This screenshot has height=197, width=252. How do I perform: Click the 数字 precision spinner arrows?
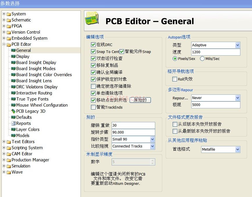(152, 162)
